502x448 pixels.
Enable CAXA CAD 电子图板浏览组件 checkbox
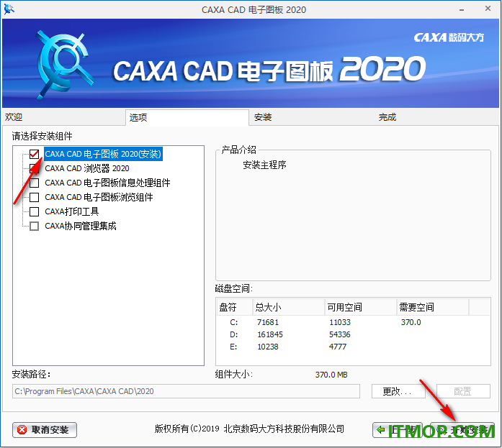tap(35, 197)
